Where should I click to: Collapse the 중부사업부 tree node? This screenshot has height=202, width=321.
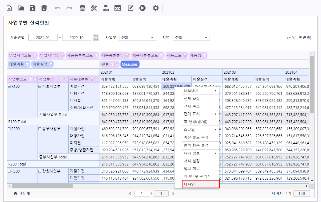tap(40, 129)
